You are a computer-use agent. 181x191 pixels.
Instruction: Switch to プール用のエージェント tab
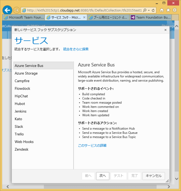(x=108, y=17)
